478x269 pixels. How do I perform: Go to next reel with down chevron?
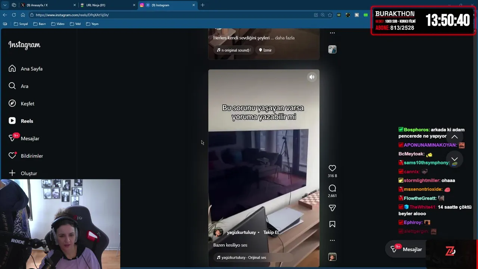(x=454, y=159)
